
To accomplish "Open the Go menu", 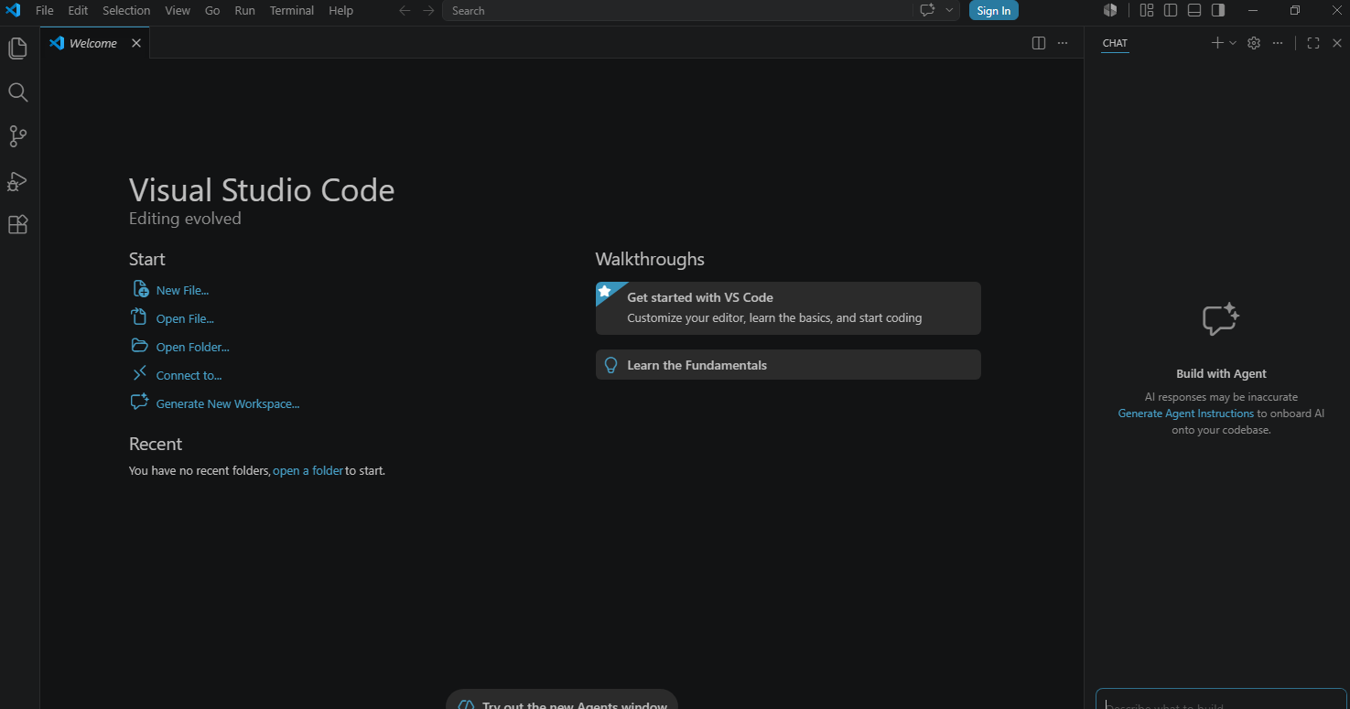I will pos(212,11).
